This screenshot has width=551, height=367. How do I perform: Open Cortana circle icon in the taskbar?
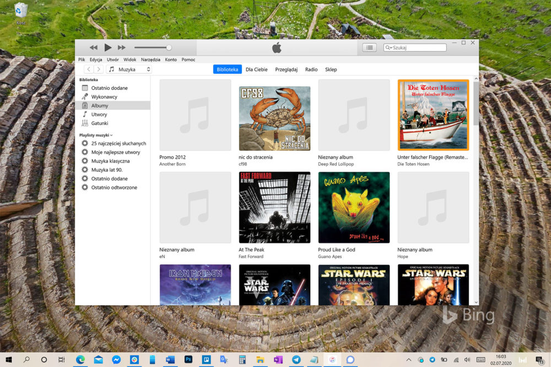tap(44, 360)
